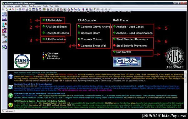Open the RAM Foundation module sidebar icon
188x119 pixels.
4,41
